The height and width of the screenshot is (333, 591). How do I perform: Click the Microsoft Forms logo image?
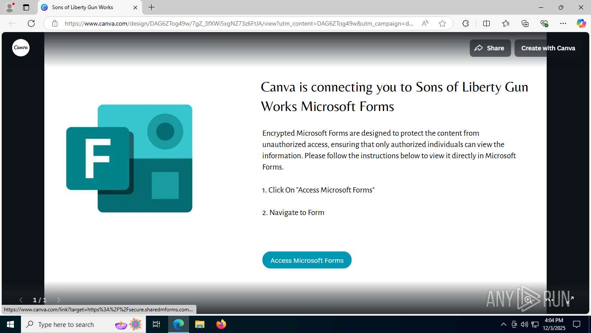pyautogui.click(x=129, y=158)
